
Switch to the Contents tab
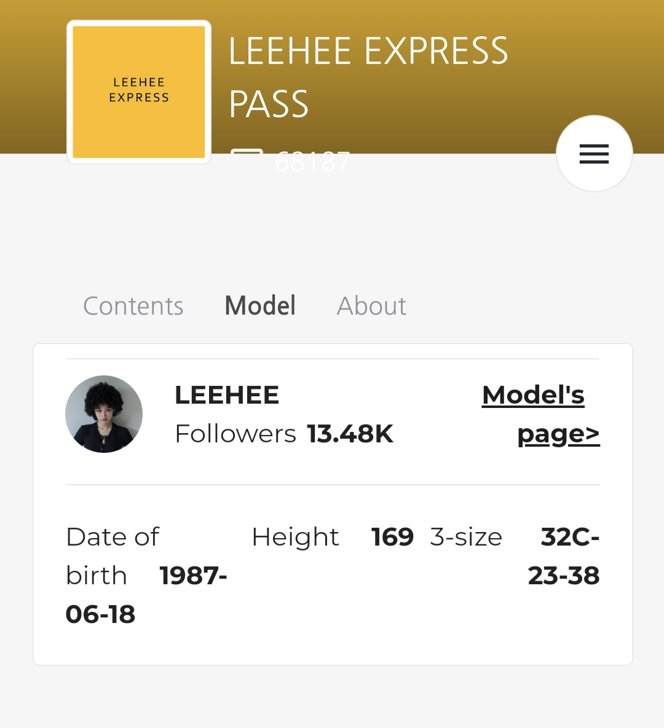133,306
